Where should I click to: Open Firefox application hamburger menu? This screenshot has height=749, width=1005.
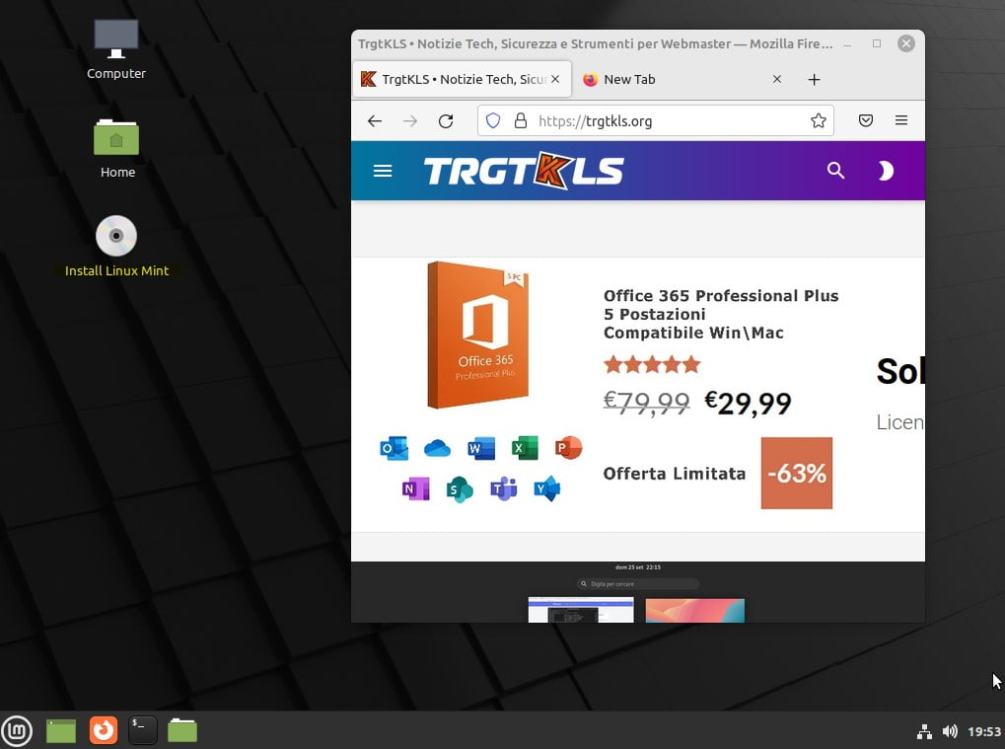point(900,120)
